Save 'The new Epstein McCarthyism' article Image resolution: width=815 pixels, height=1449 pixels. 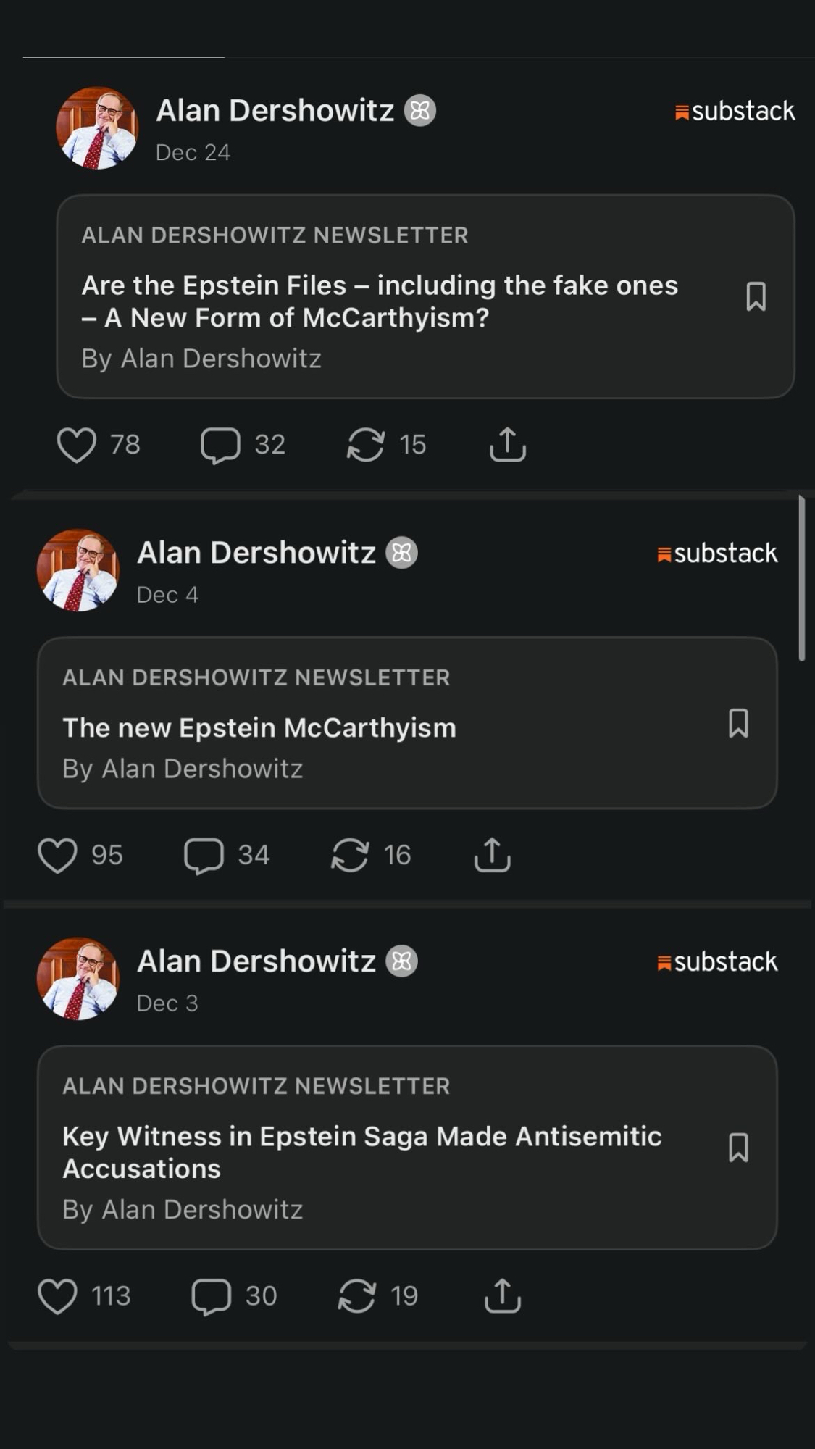pyautogui.click(x=738, y=723)
